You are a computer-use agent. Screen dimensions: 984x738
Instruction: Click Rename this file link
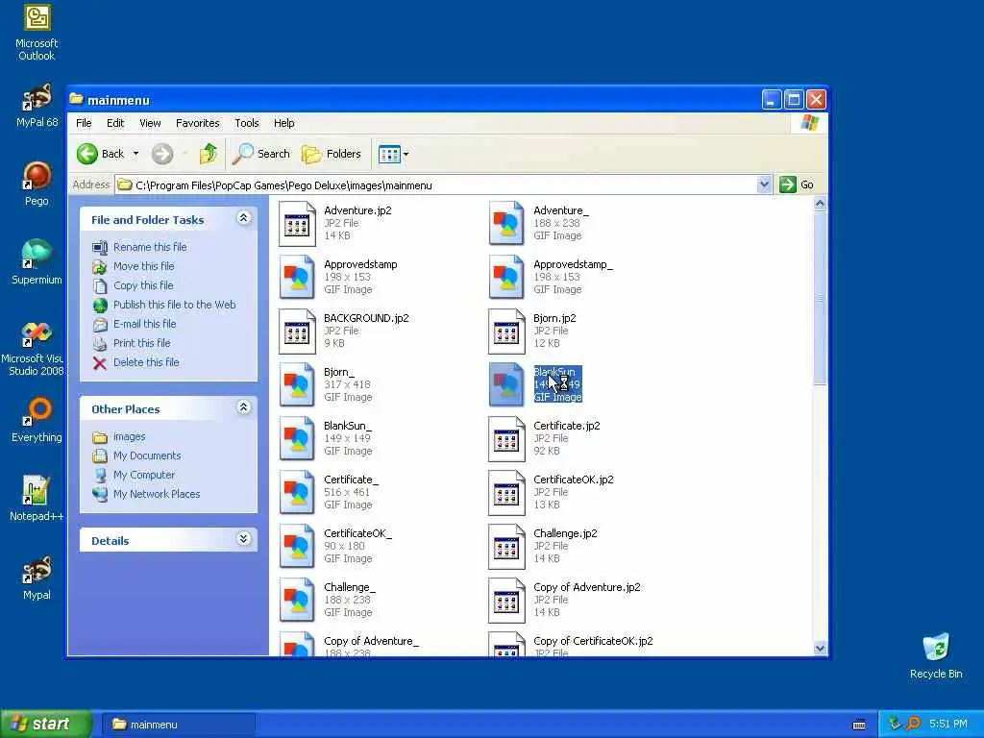[150, 247]
